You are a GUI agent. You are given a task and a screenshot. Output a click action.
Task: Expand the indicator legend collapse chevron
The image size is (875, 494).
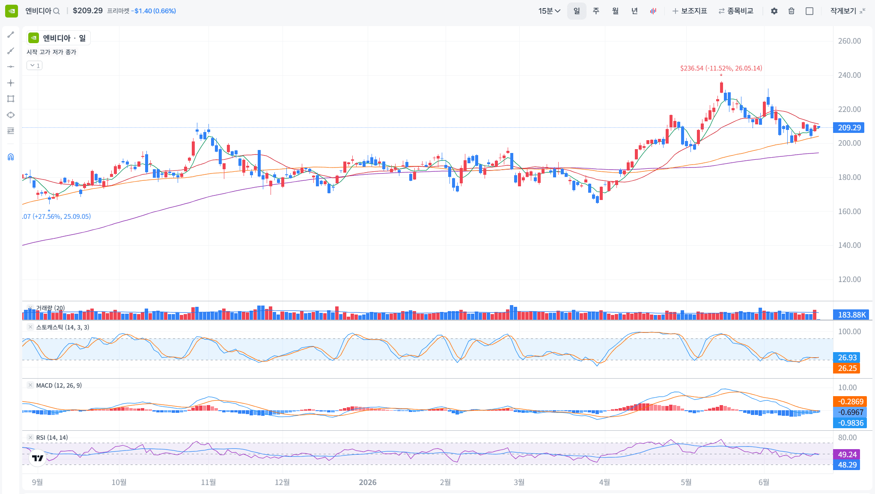[x=34, y=65]
